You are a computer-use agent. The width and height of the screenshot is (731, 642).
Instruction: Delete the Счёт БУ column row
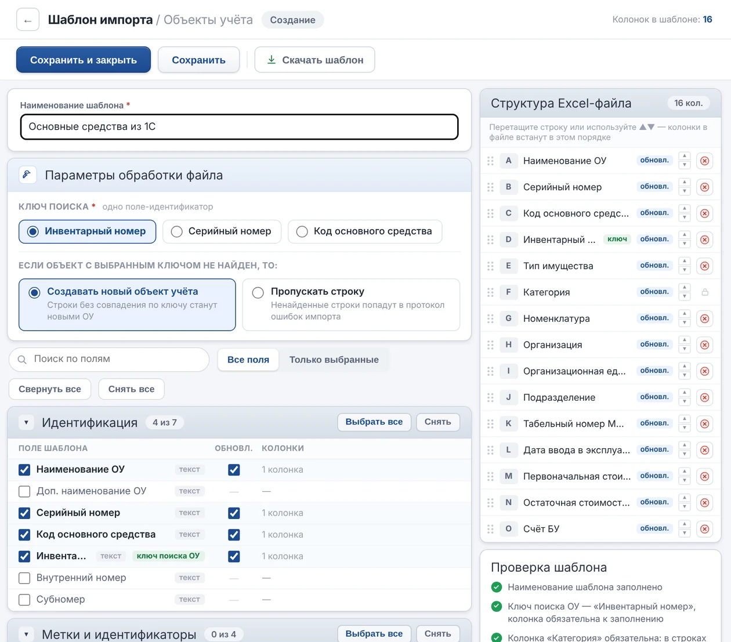[x=705, y=528]
